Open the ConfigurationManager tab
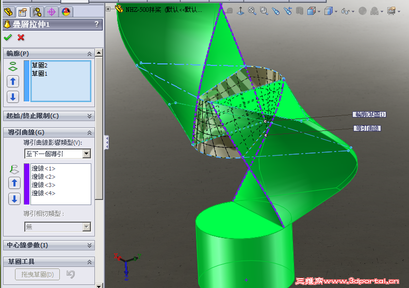Screen dimensions: 409x288 tap(37, 12)
